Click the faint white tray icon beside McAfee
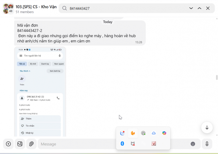Viewport: 218px width, 154px height. [143, 143]
